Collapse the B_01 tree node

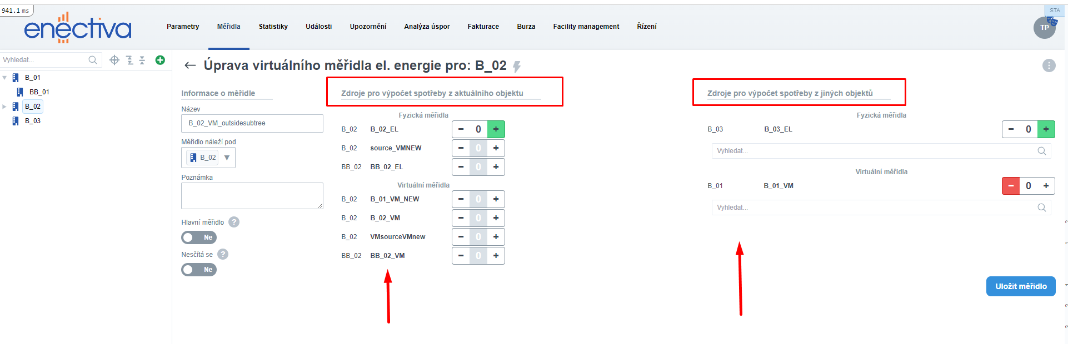pyautogui.click(x=4, y=78)
